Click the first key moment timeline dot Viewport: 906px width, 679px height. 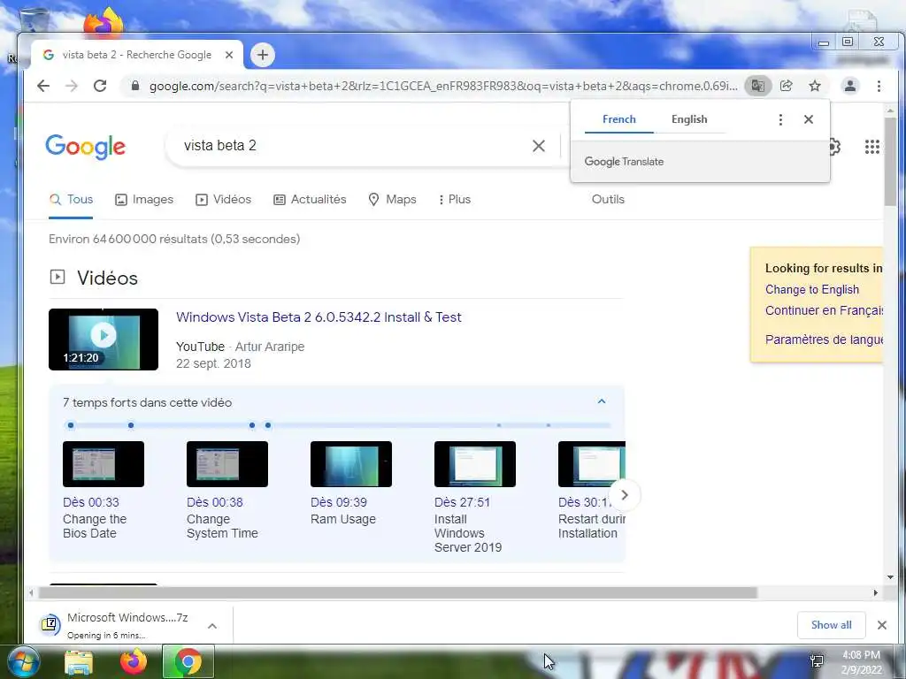pos(71,425)
